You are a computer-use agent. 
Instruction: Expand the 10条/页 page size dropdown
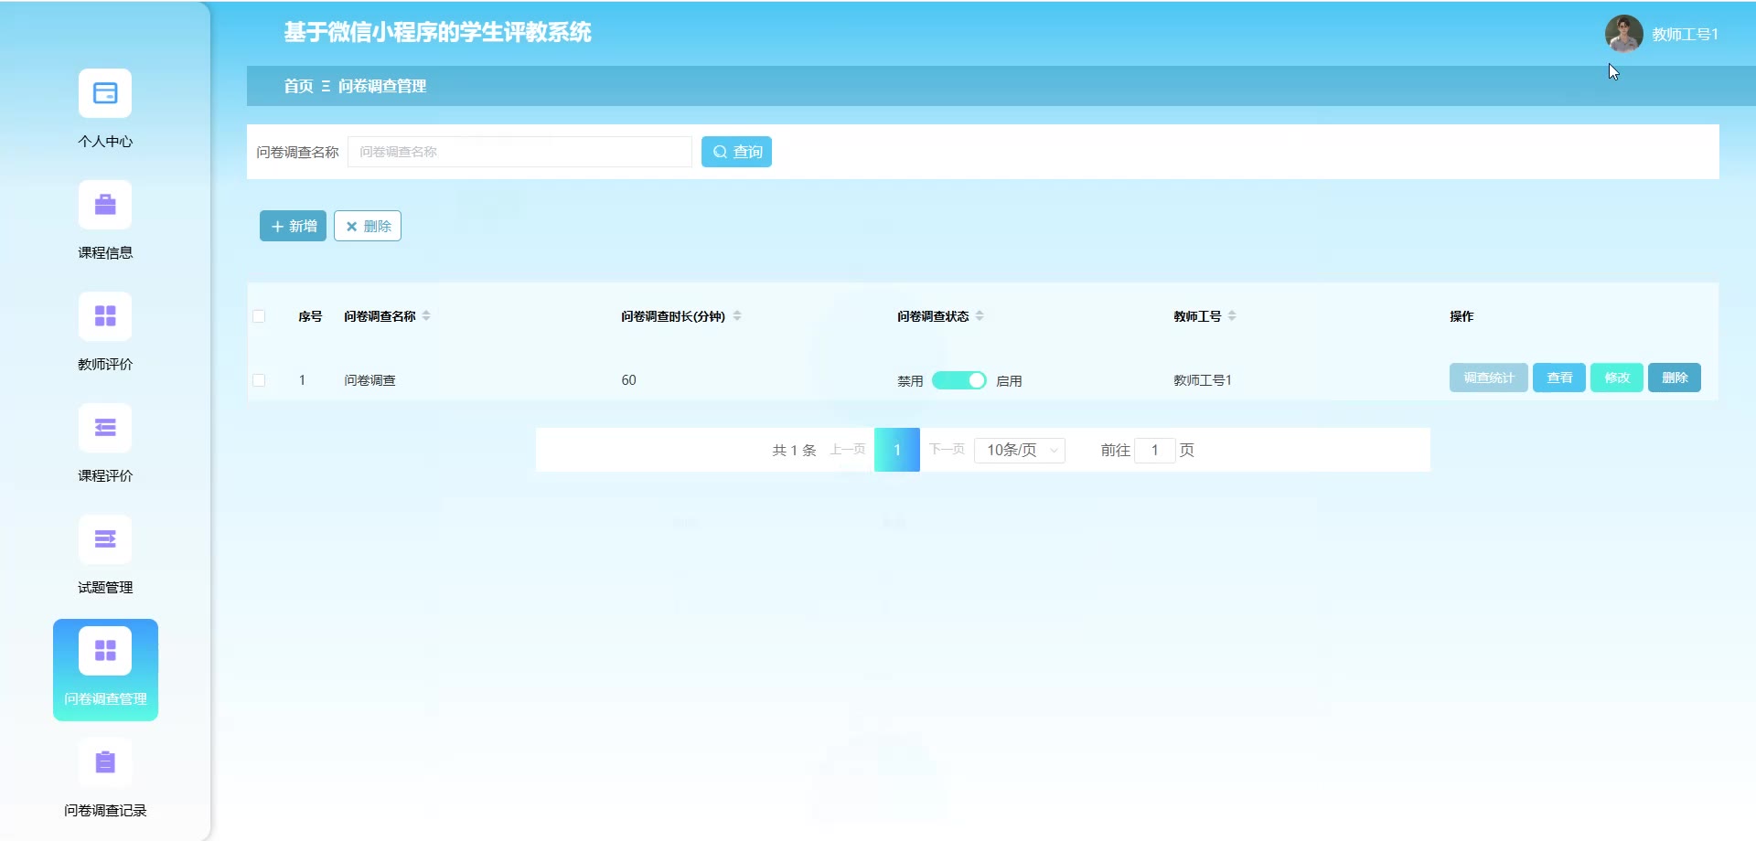tap(1019, 450)
